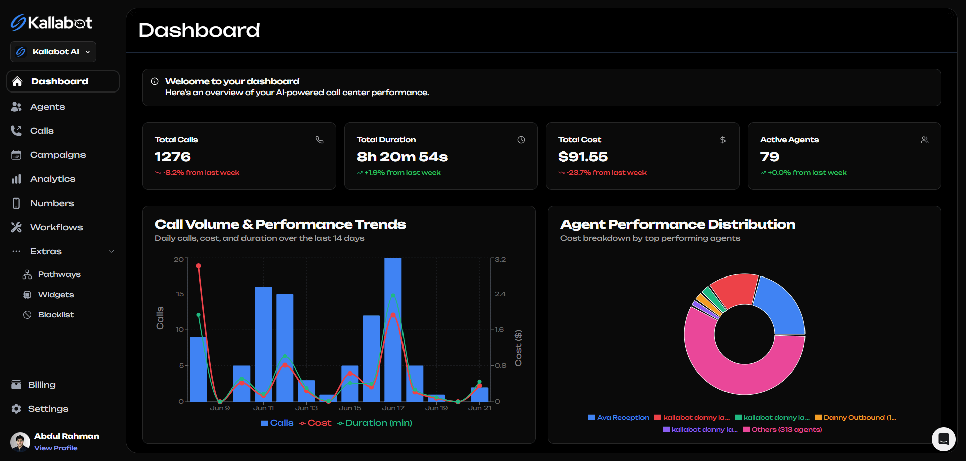Viewport: 966px width, 461px height.
Task: Open the Blacklist page
Action: [x=56, y=315]
